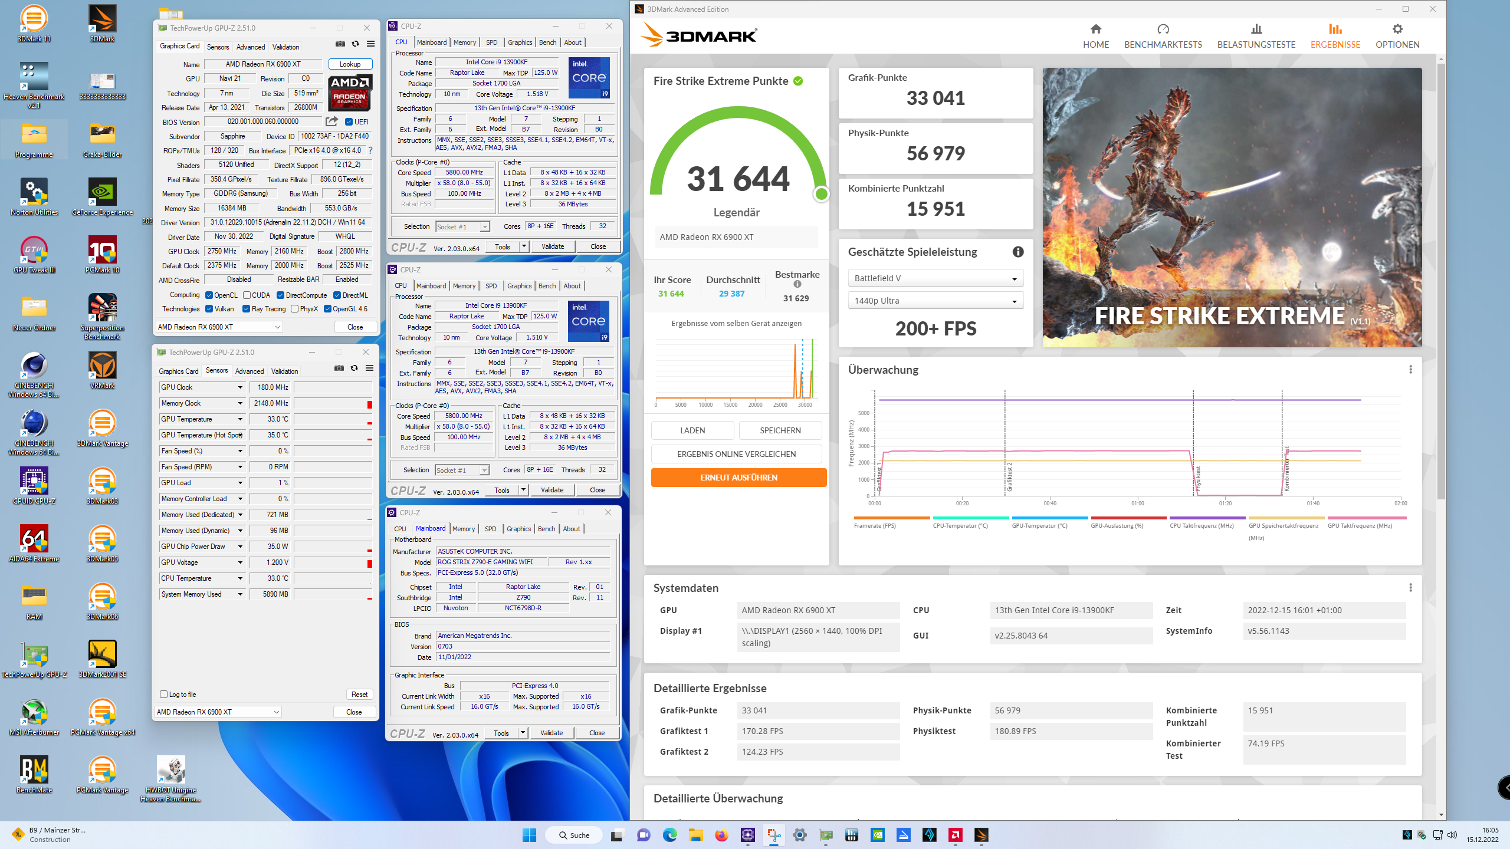This screenshot has height=849, width=1510.
Task: Open PCMark 10 desktop shortcut
Action: pos(103,255)
